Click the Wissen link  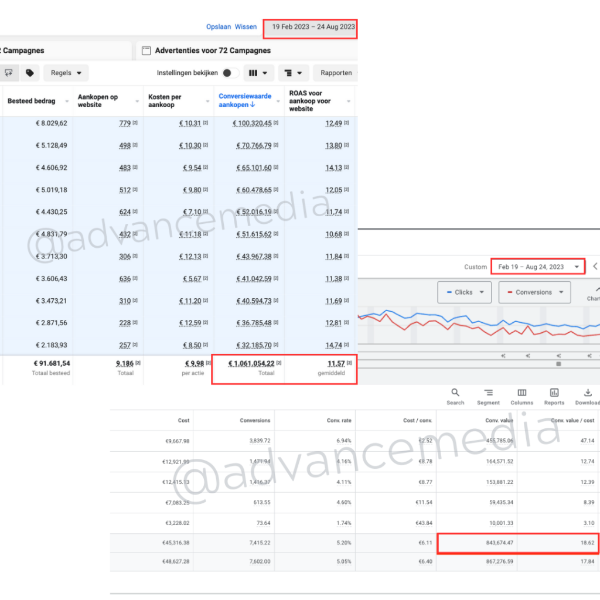(x=246, y=27)
